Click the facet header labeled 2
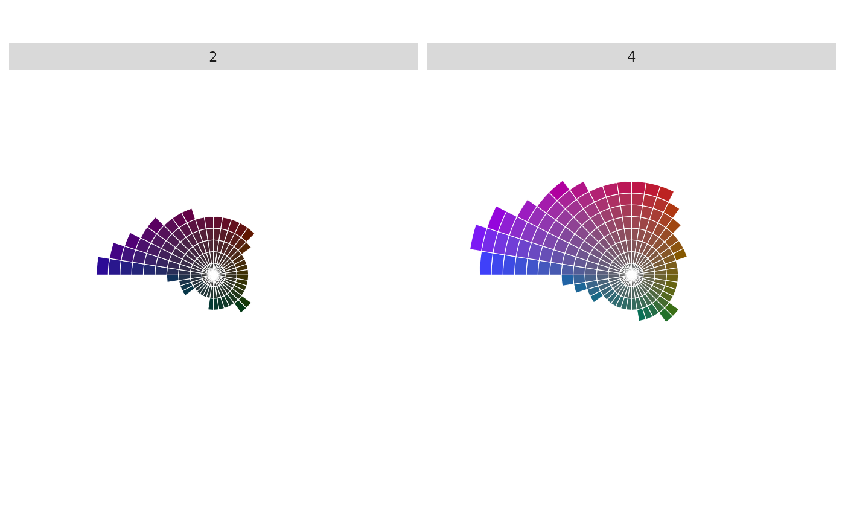Viewport: 845px width, 523px height. pyautogui.click(x=213, y=57)
